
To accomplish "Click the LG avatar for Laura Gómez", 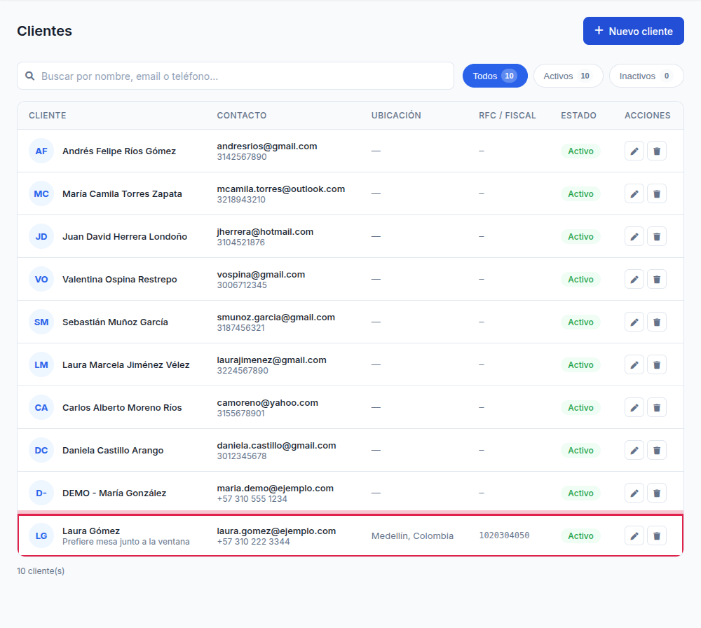I will tap(41, 536).
